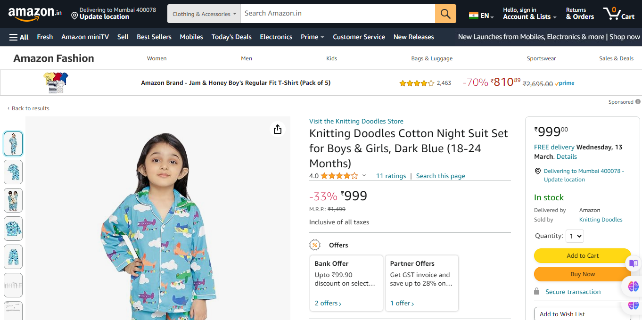The height and width of the screenshot is (320, 642).
Task: Open the shopping cart icon
Action: click(x=618, y=13)
